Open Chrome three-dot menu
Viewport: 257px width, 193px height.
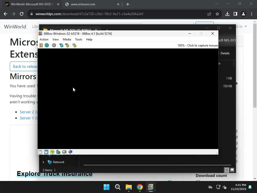251,14
